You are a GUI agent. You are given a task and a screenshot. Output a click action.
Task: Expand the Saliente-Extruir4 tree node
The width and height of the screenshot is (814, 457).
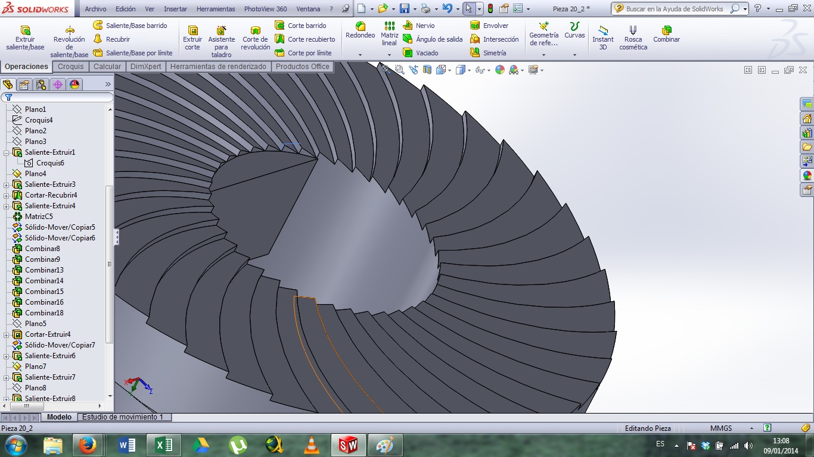point(7,206)
